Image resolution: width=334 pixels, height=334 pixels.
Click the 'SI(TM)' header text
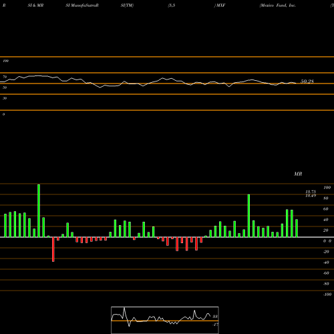point(127,5)
